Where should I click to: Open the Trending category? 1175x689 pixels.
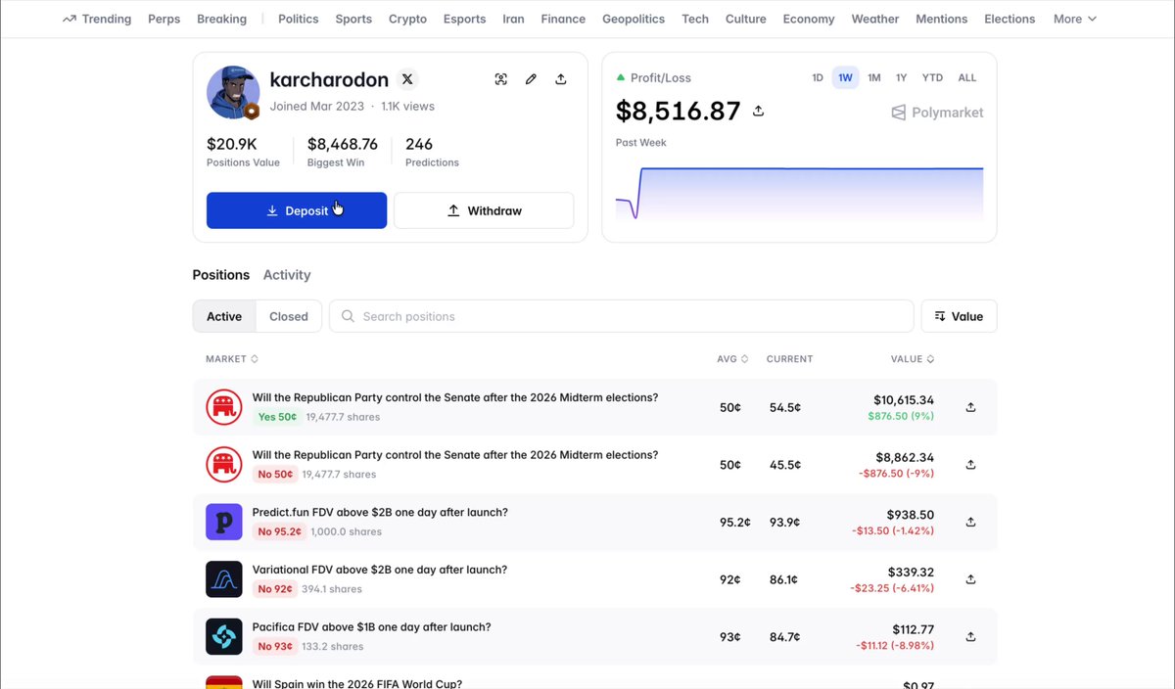pos(96,19)
